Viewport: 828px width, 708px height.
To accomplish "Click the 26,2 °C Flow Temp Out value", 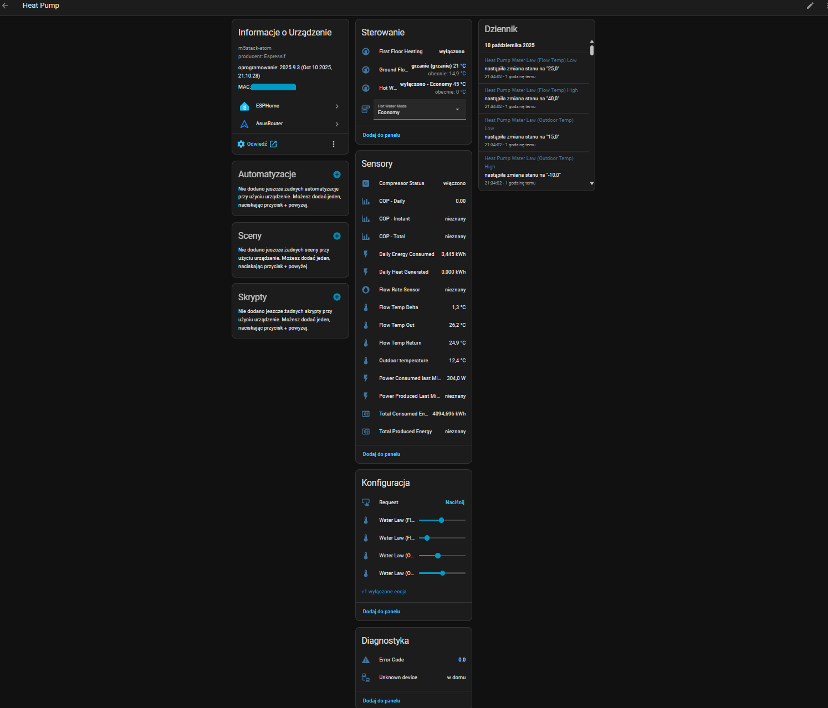I will [x=457, y=325].
